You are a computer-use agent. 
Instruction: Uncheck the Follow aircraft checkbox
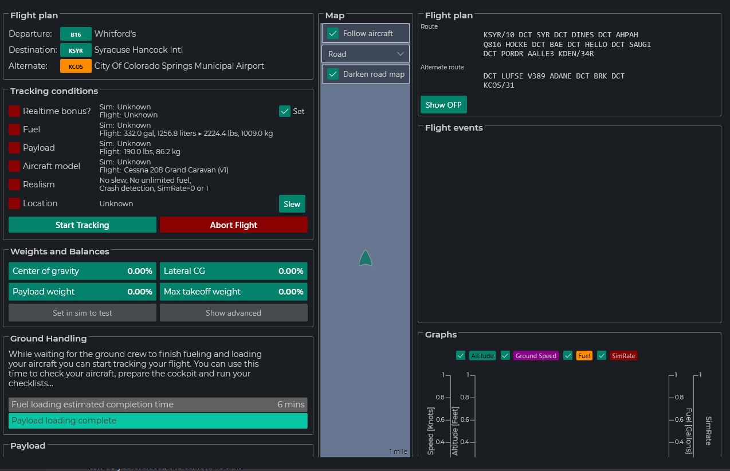point(333,33)
